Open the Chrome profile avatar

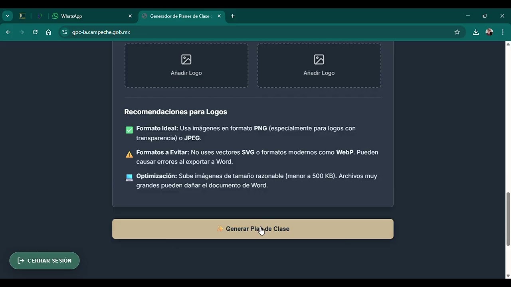[x=489, y=32]
